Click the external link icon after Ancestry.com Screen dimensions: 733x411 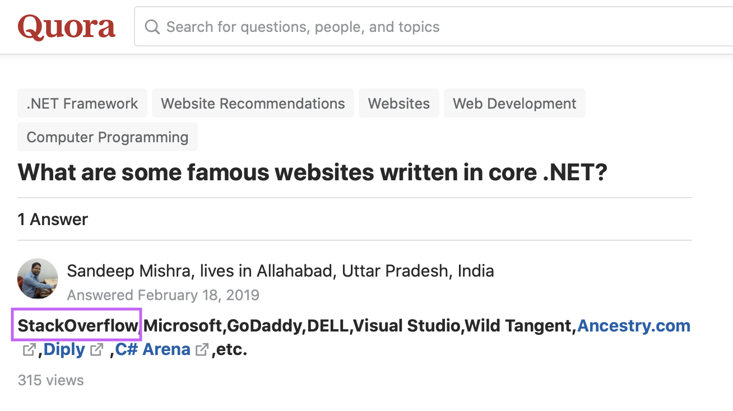click(29, 349)
